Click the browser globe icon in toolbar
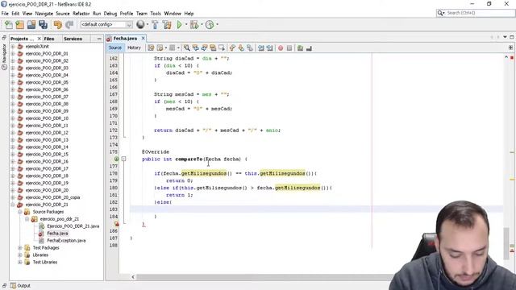Image resolution: width=516 pixels, height=290 pixels. click(x=140, y=24)
